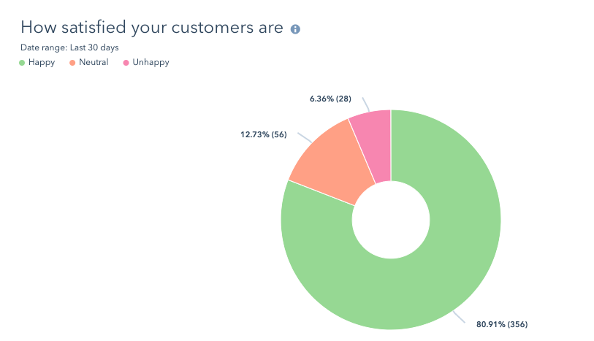The width and height of the screenshot is (594, 341).
Task: Click the orange Neutral legend dot
Action: click(x=72, y=63)
